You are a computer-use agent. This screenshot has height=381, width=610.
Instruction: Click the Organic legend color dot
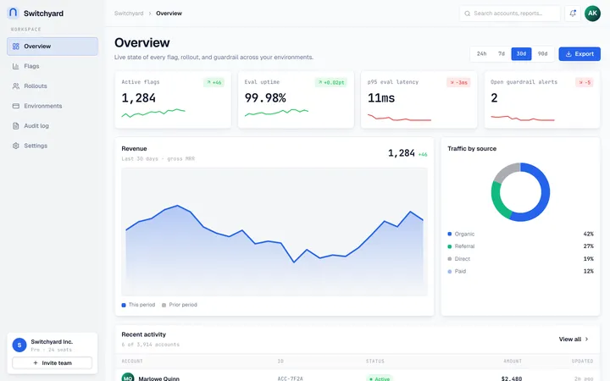tap(450, 234)
